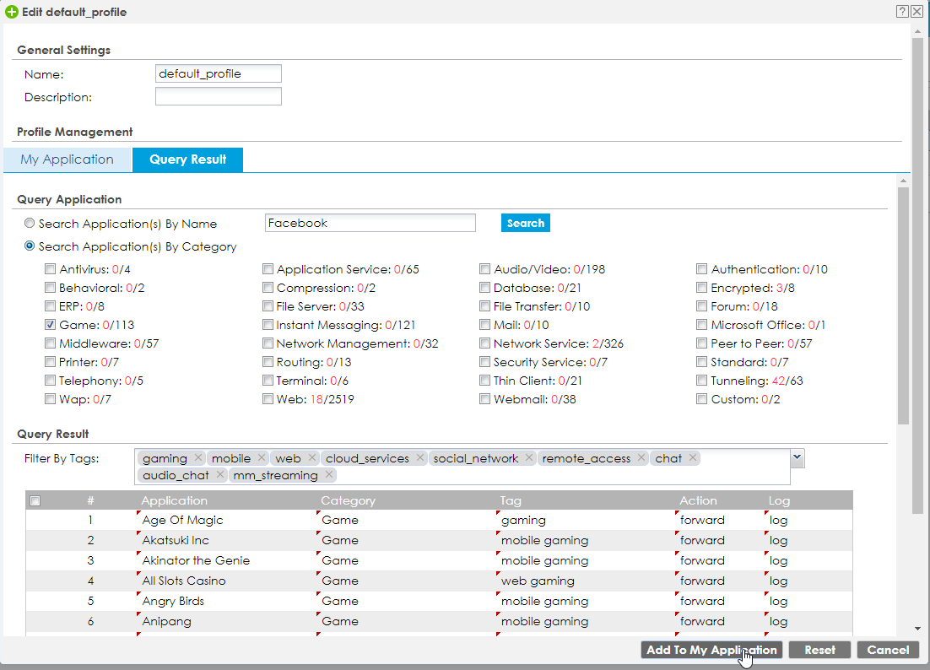Image resolution: width=930 pixels, height=670 pixels.
Task: Remove the gaming tag filter
Action: click(197, 458)
